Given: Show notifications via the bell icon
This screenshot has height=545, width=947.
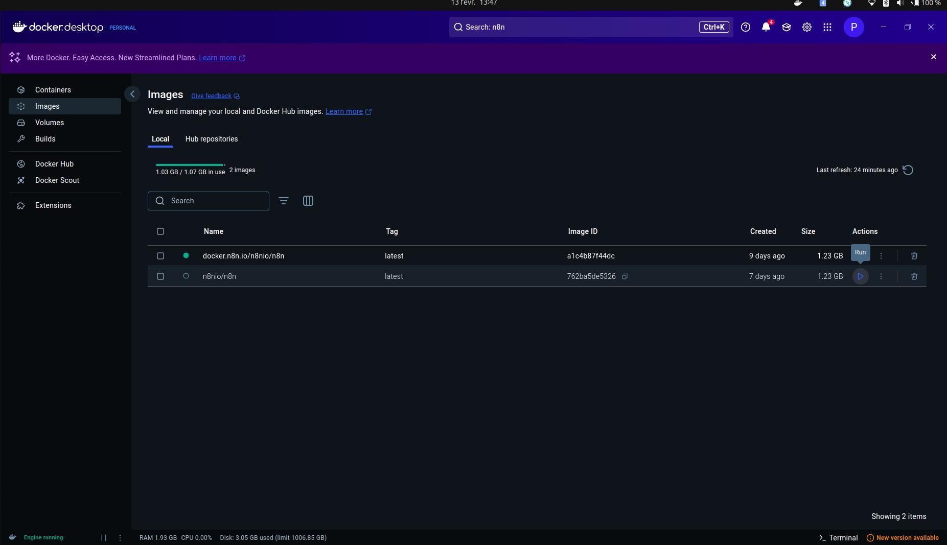Looking at the screenshot, I should 766,27.
